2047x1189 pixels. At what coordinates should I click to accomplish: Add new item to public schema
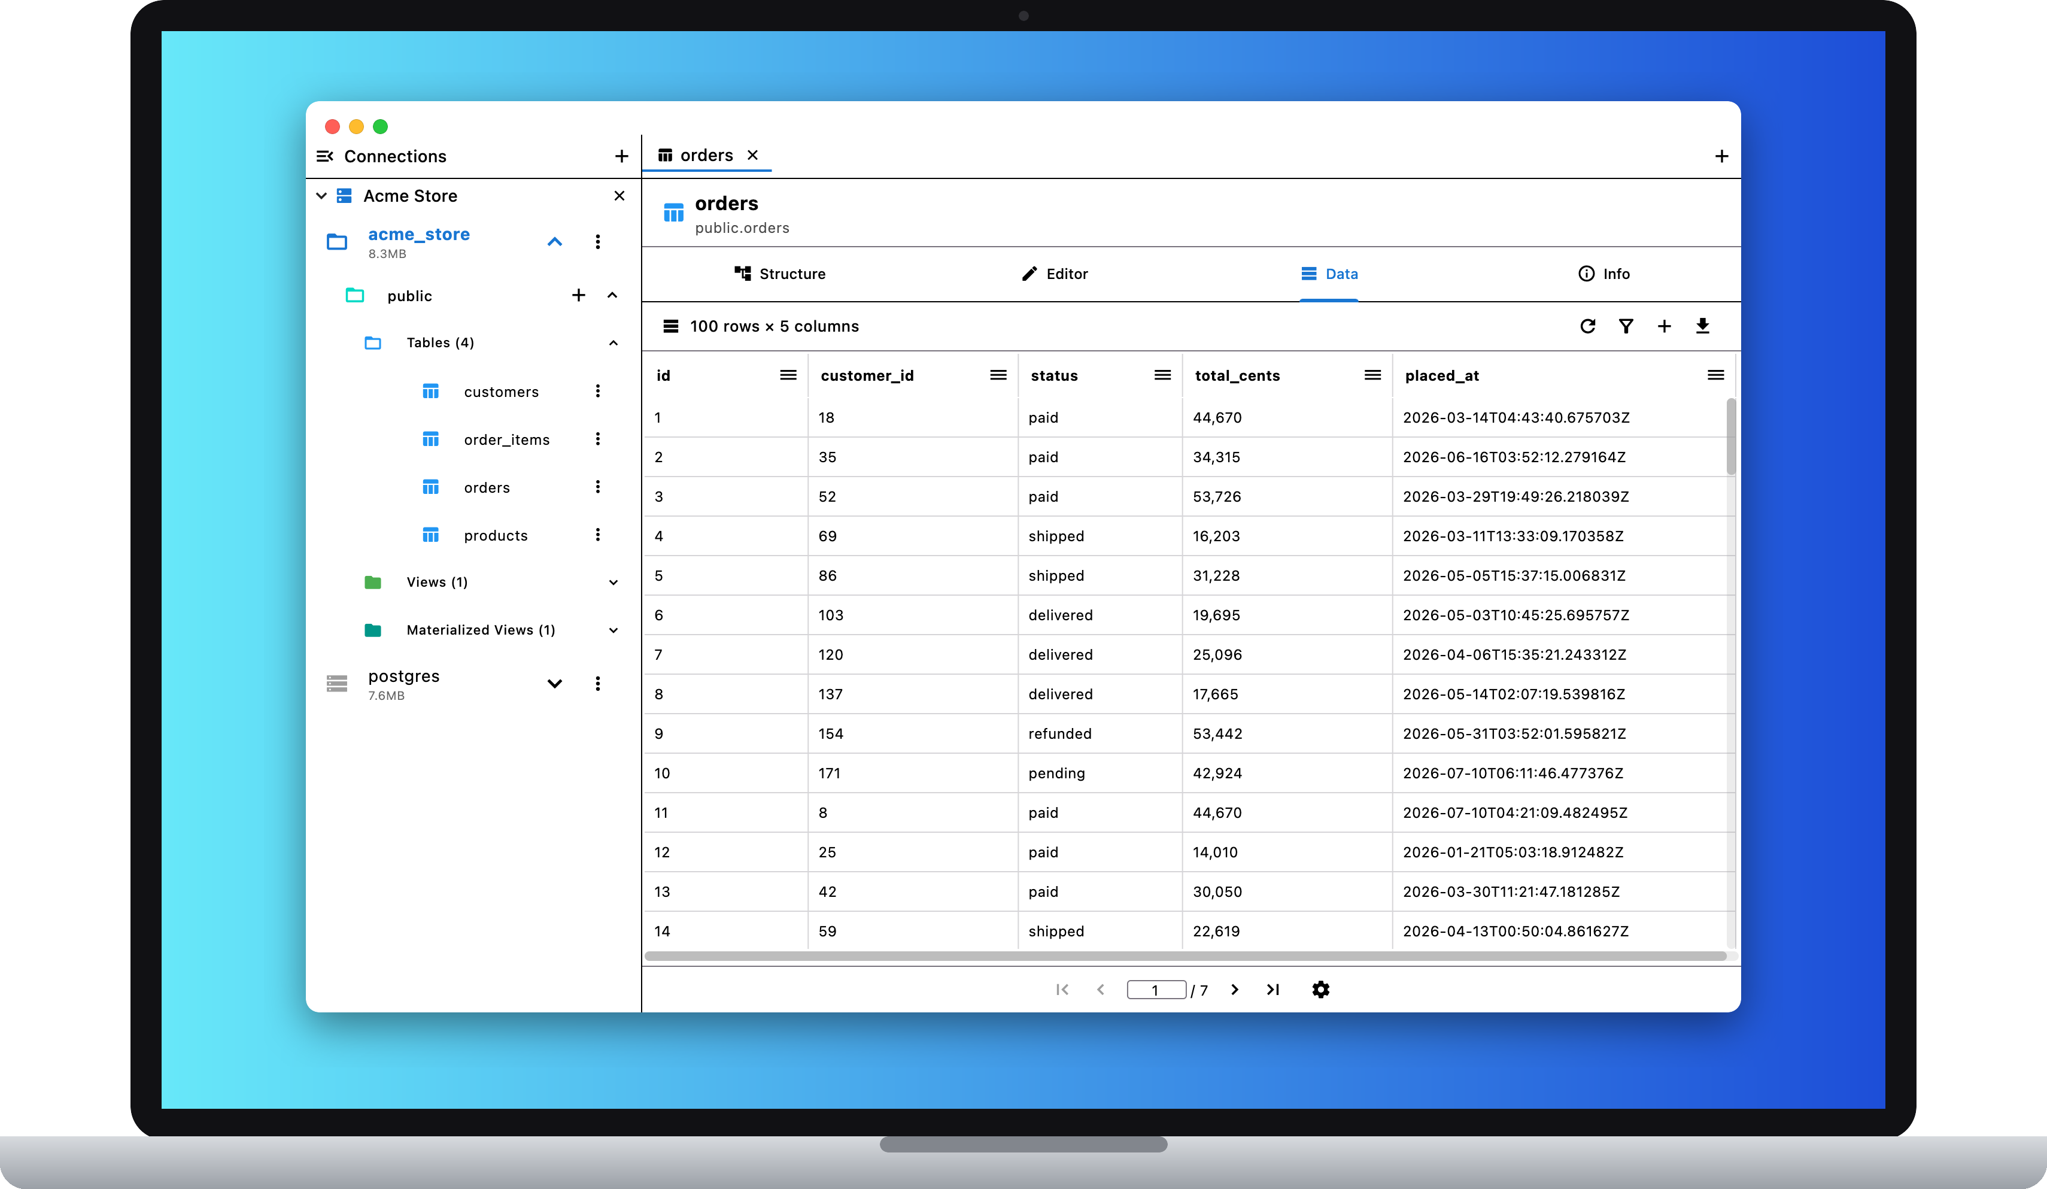(x=578, y=295)
